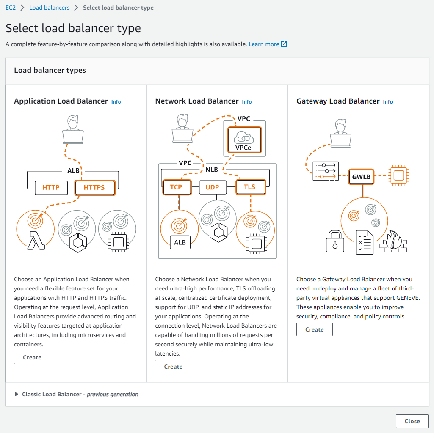Click the user laptop icon in Gateway diagram
The height and width of the screenshot is (433, 434).
point(341,133)
